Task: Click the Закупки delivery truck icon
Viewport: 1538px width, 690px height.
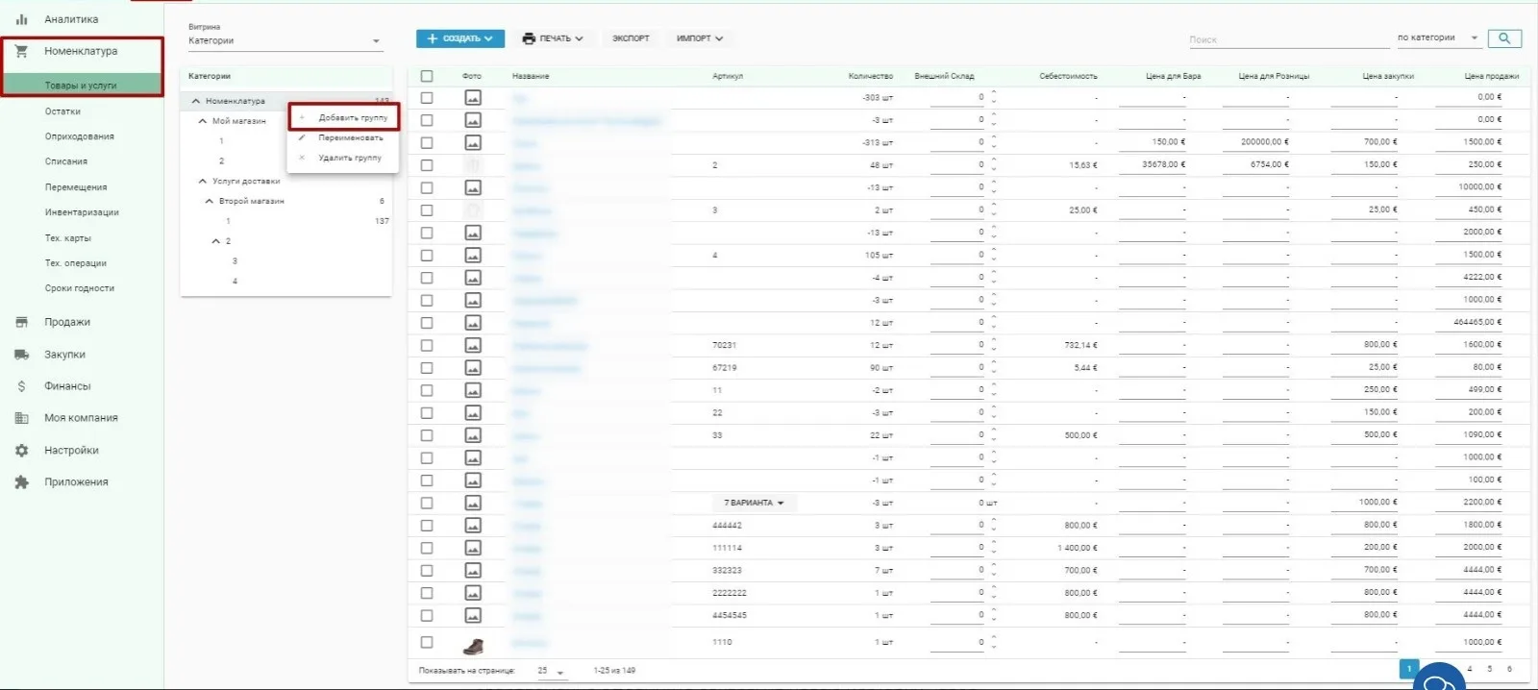Action: (x=21, y=355)
